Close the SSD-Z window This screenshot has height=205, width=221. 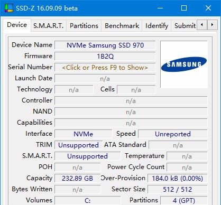(208, 8)
